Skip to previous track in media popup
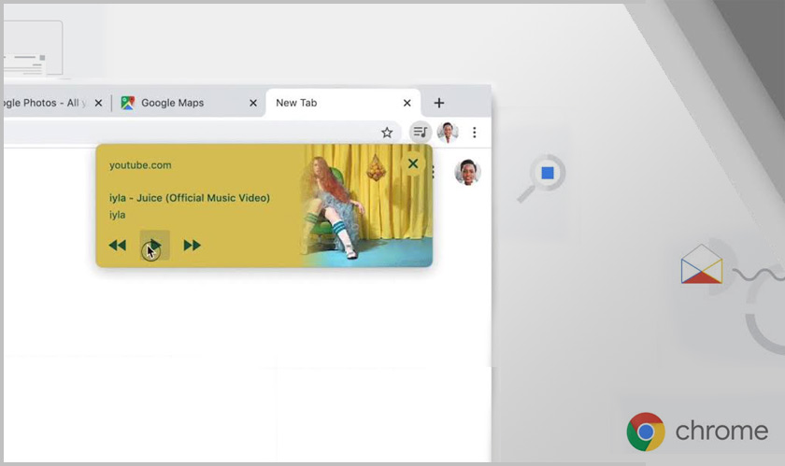The width and height of the screenshot is (785, 466). (x=117, y=246)
